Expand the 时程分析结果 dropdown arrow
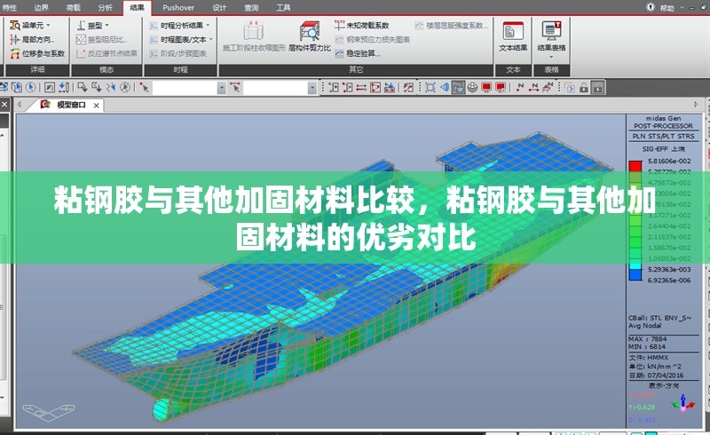710x435 pixels. coord(208,26)
